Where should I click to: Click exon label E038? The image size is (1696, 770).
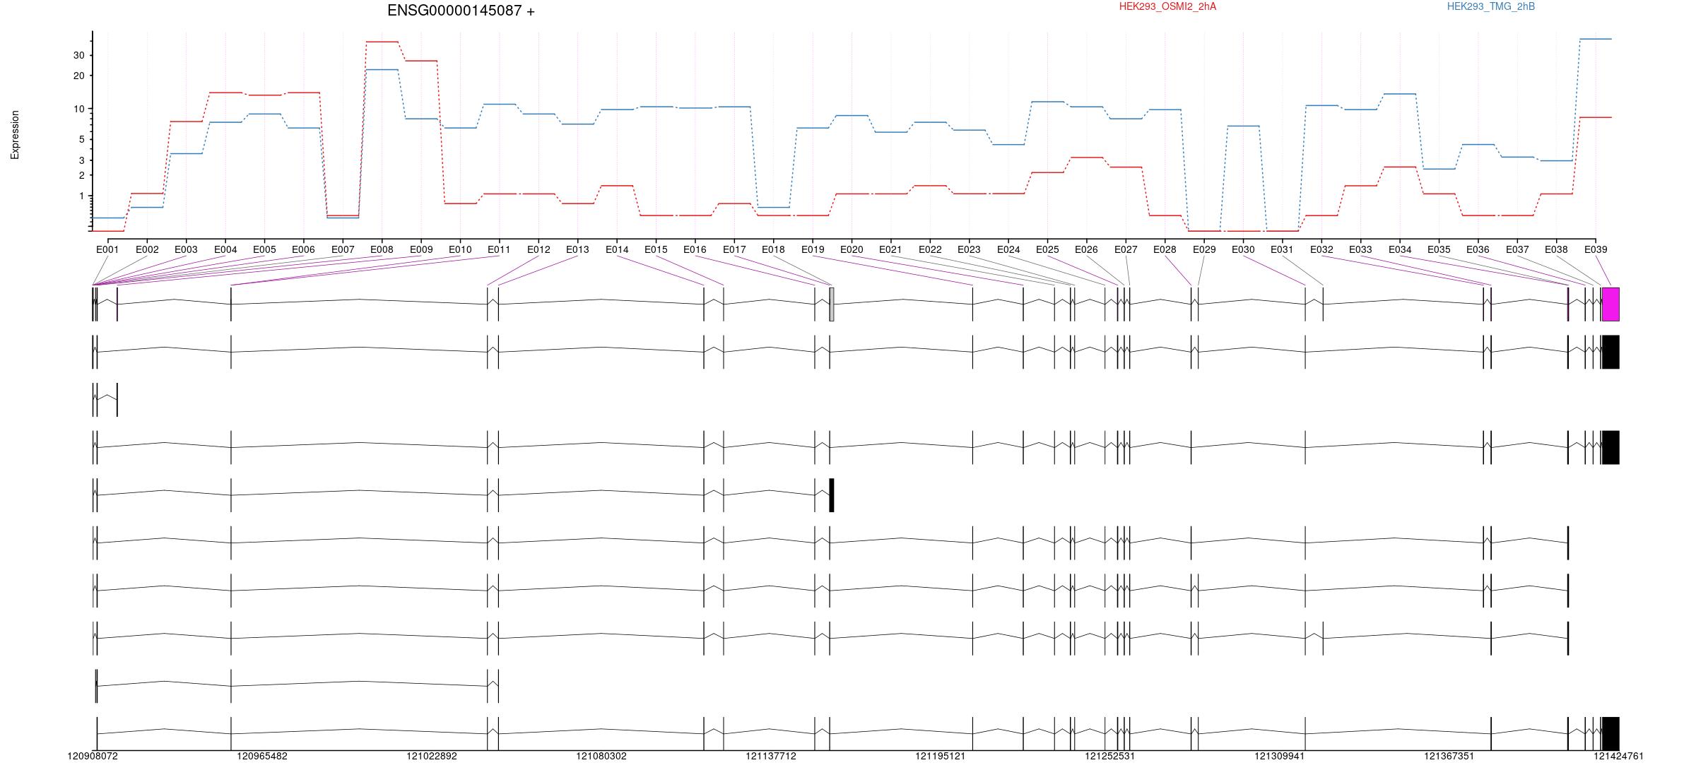(x=1556, y=249)
